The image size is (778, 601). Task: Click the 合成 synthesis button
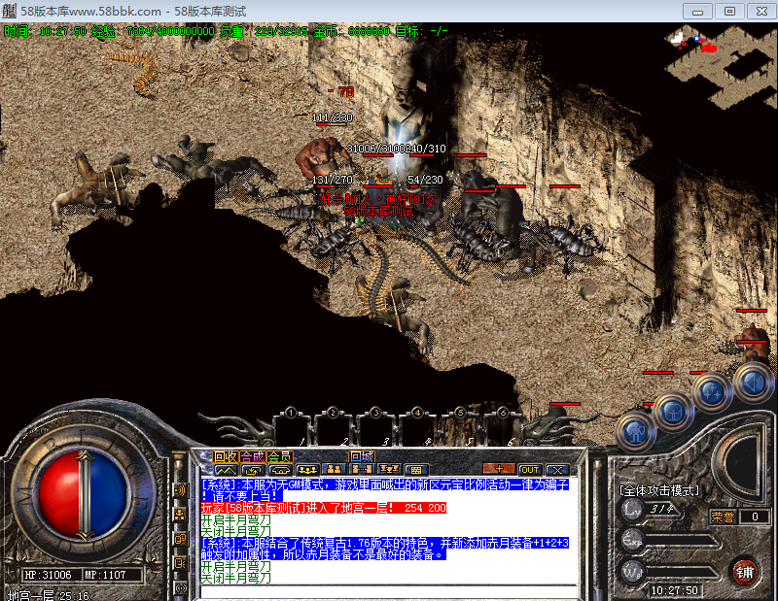coord(252,455)
